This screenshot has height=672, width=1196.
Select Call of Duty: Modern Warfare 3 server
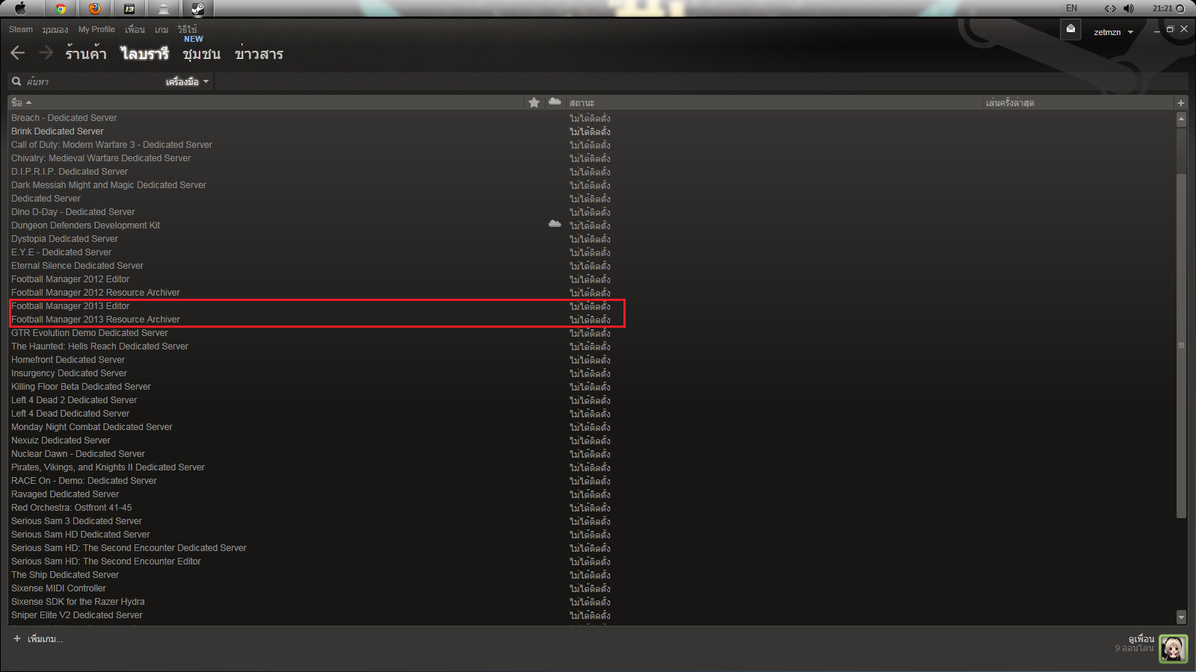coord(111,145)
